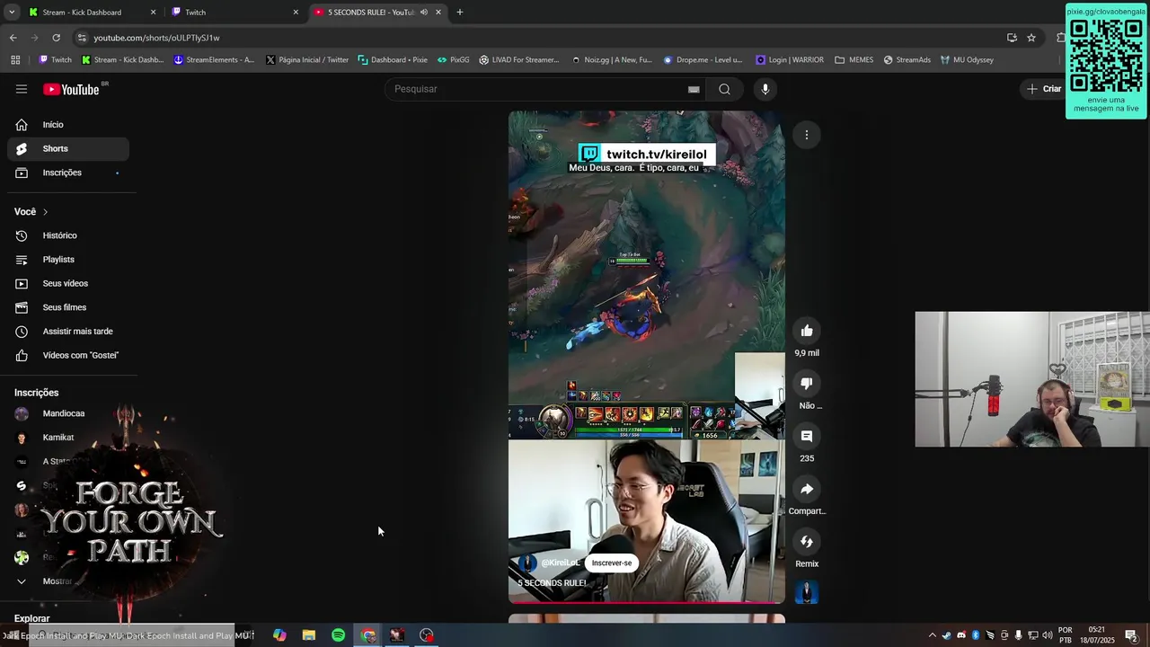Switch to the Twitch browser tab
1150x647 pixels.
(x=235, y=13)
